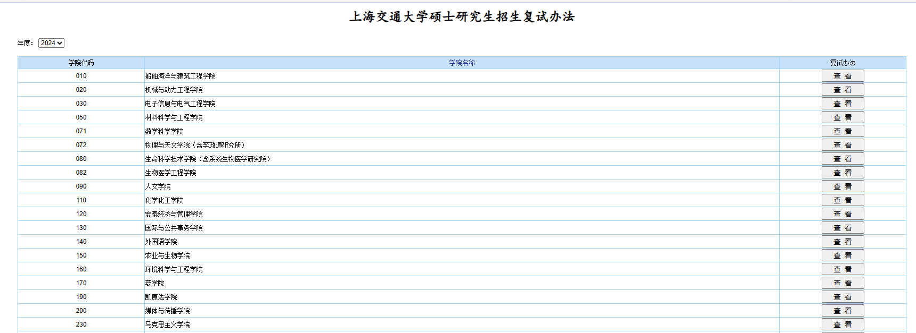The height and width of the screenshot is (333, 916).
Task: Click 查看 in the 化学化工学院 row
Action: [843, 200]
